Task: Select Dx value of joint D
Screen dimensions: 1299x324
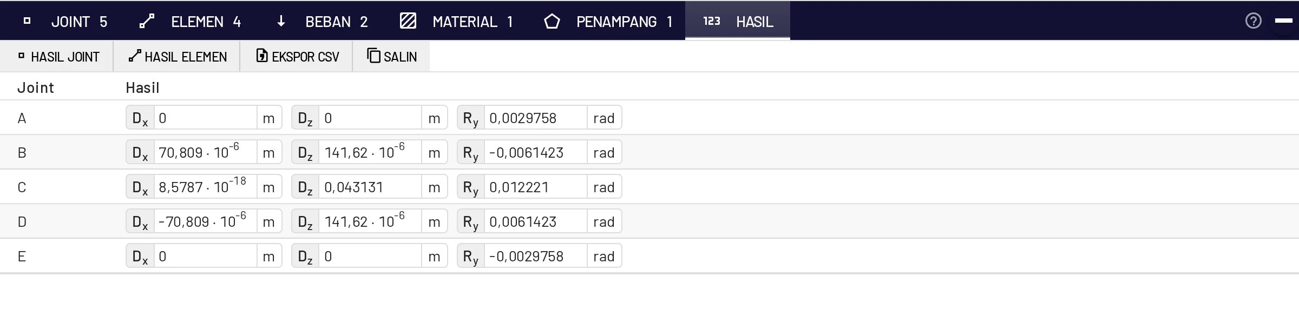Action: coord(206,221)
